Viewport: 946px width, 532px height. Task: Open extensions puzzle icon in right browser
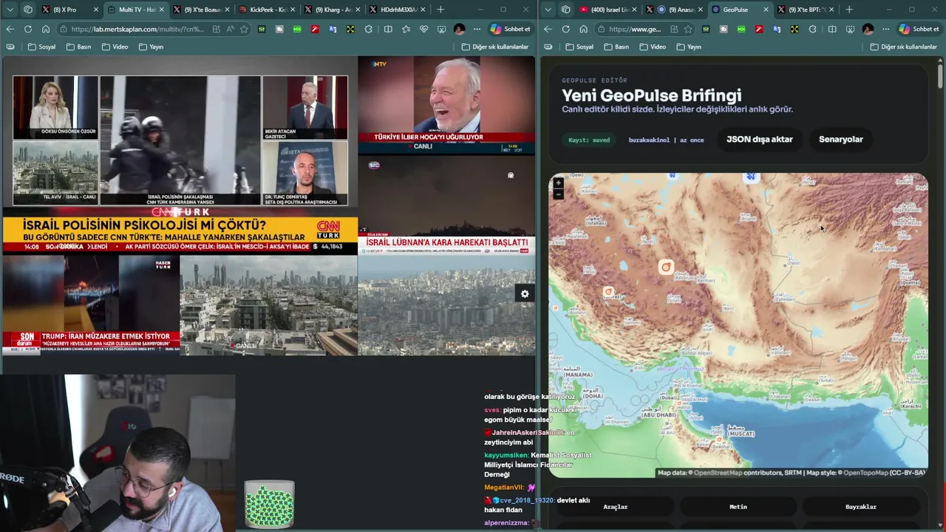813,29
